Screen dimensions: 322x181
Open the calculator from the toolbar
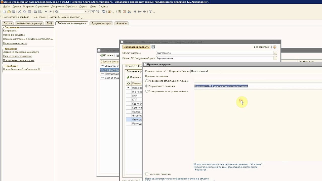(119, 12)
